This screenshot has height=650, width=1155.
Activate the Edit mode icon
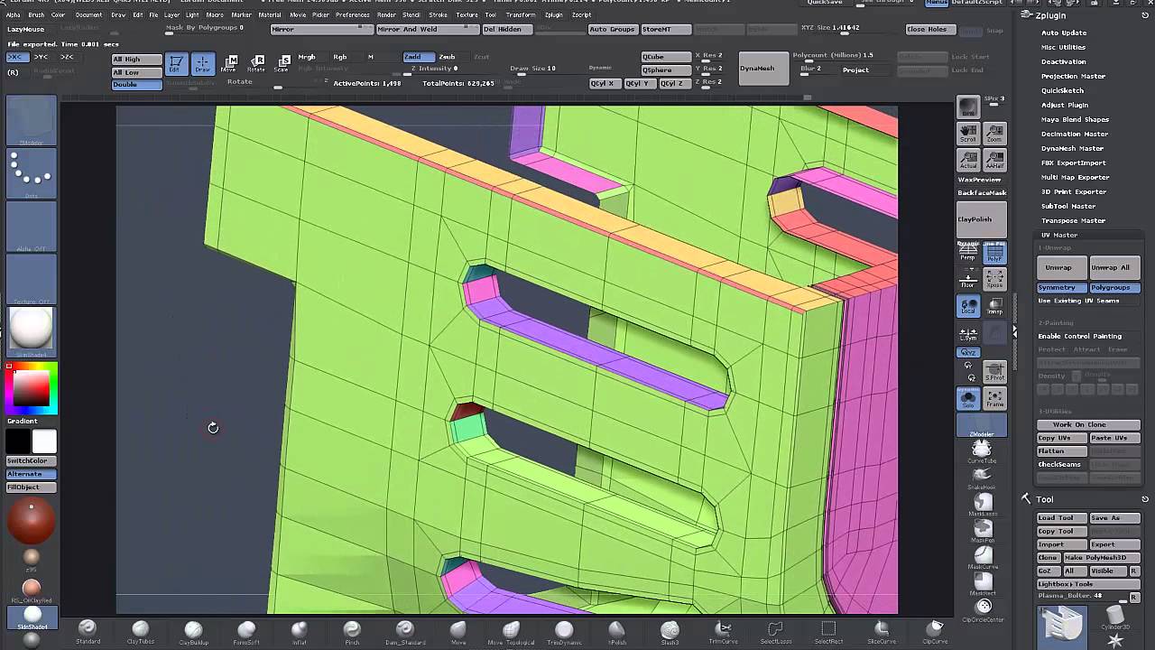(x=176, y=63)
